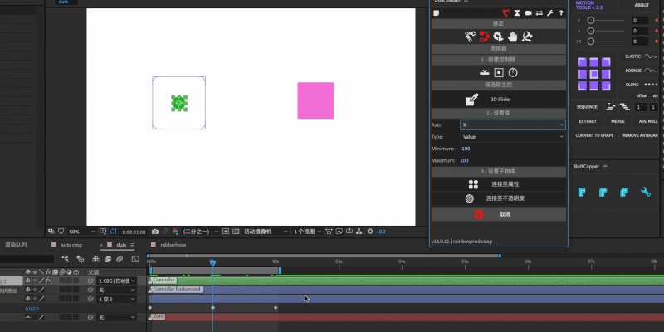This screenshot has height=332, width=664.
Task: Select the red Duik links and constraints icon
Action: pyautogui.click(x=484, y=37)
